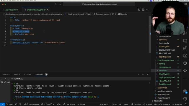The width and height of the screenshot is (189, 106).
Task: Collapse the kluctl-single-serv... folder
Action: point(167,60)
